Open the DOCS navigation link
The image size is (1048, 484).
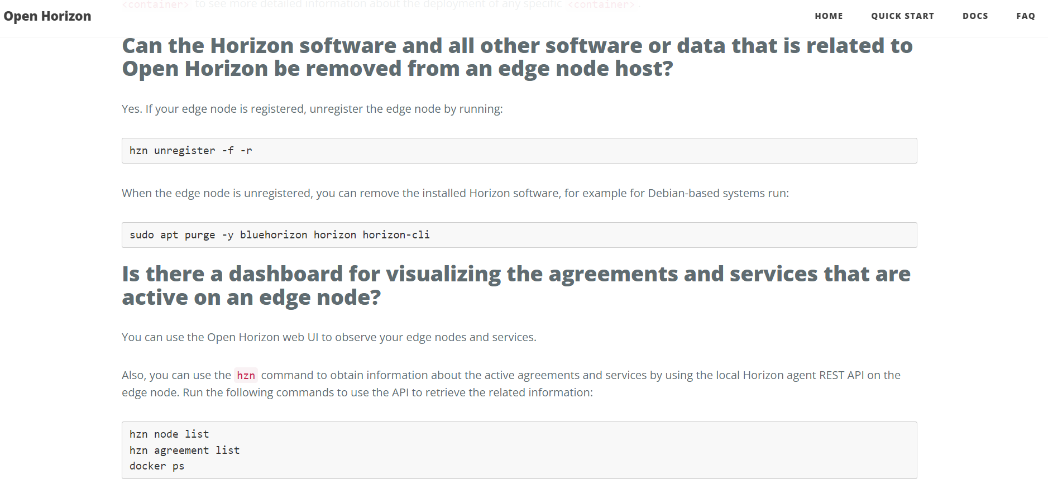pyautogui.click(x=975, y=16)
